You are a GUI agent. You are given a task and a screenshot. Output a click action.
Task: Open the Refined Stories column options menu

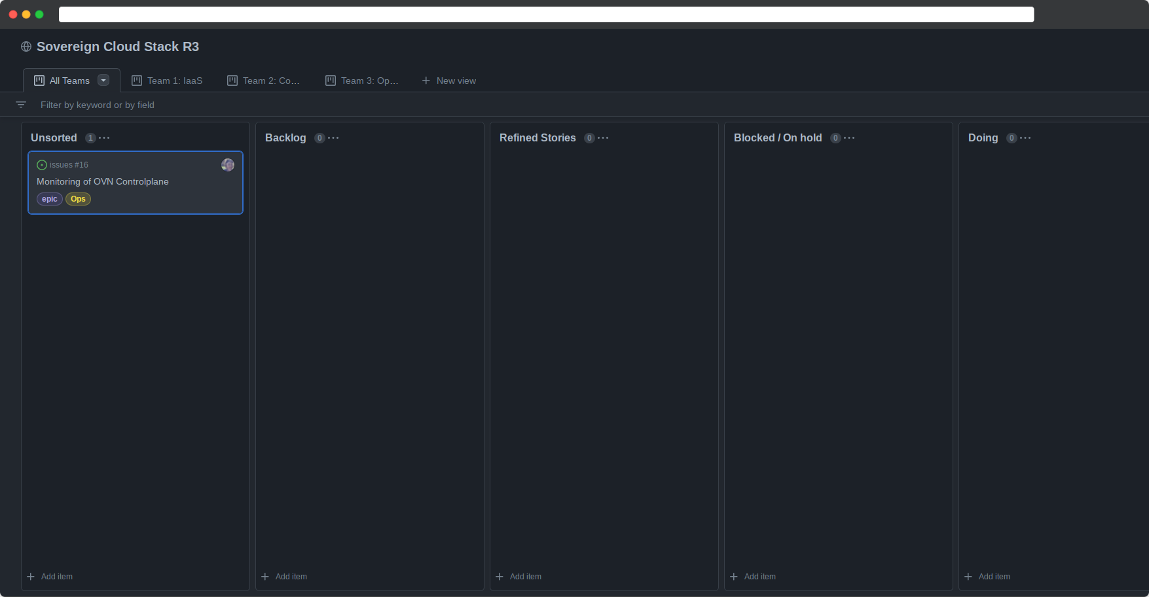coord(603,138)
